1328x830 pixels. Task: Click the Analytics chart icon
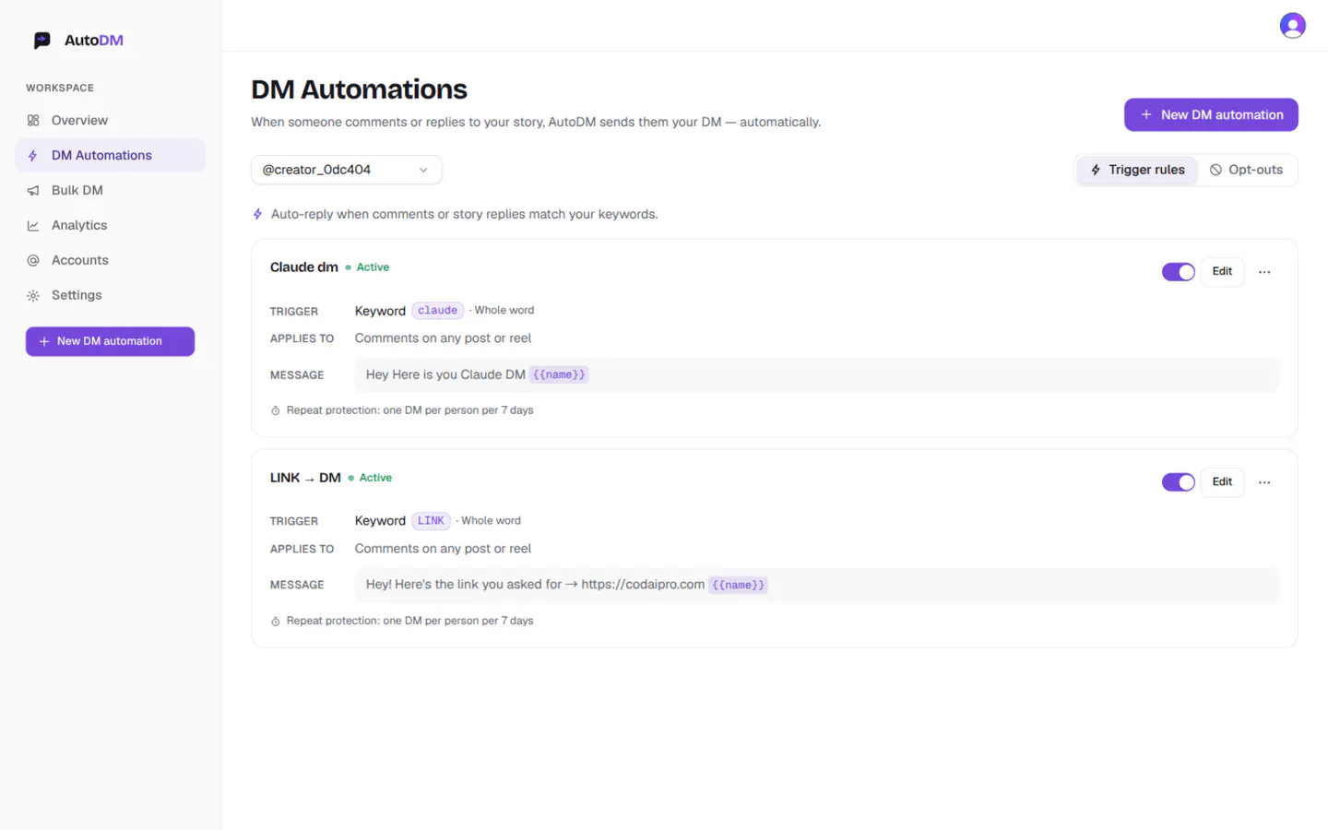pyautogui.click(x=33, y=226)
